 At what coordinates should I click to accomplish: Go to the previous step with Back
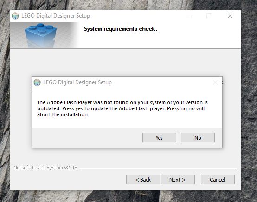click(x=143, y=180)
